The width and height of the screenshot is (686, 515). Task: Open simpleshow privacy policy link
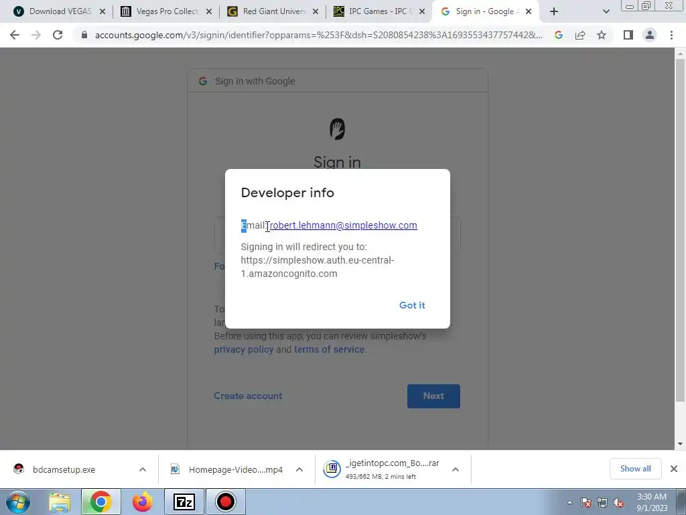244,349
